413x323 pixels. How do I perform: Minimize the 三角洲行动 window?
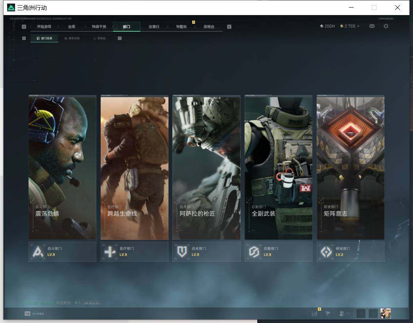(351, 8)
